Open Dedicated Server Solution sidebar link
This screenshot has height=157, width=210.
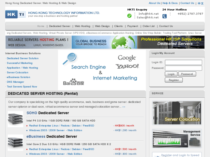pos(23,58)
